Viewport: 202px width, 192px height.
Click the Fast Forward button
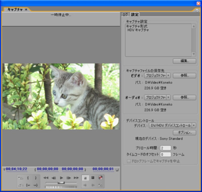[76, 178]
